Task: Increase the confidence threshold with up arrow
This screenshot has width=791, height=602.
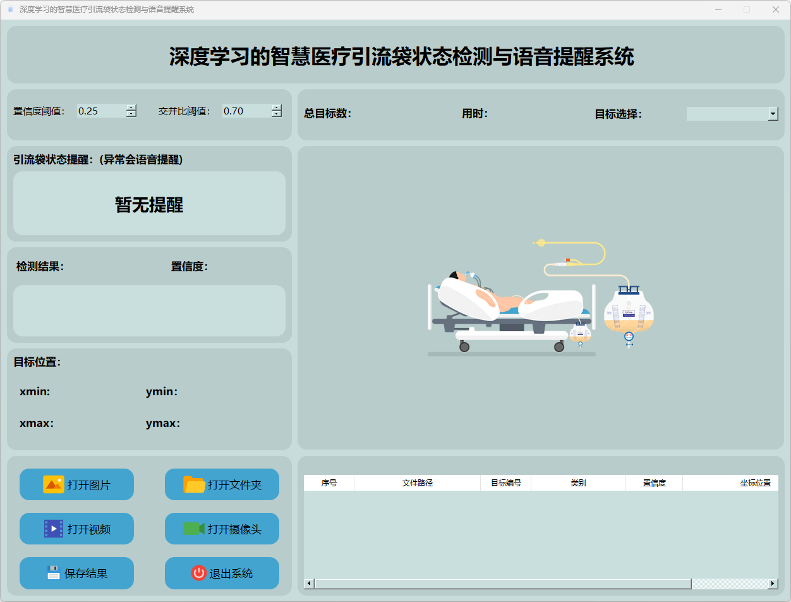Action: point(131,107)
